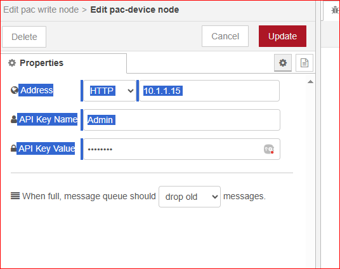Go back to 'Edit pac write node' breadcrumb

point(41,10)
